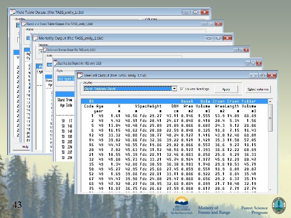Viewport: 291px width, 218px height.
Task: Click the 'DBH' column heading
Action: click(x=175, y=106)
